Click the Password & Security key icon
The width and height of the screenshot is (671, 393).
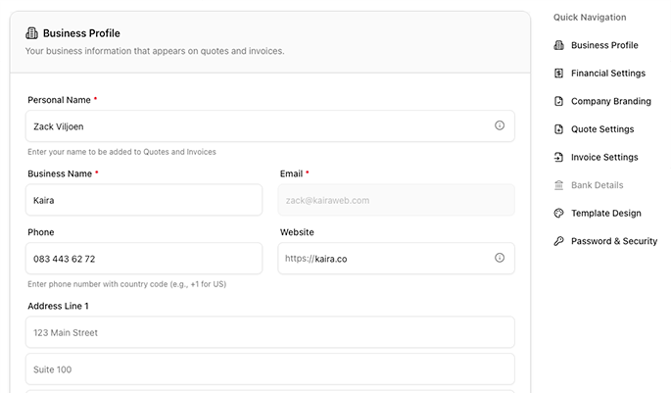click(559, 241)
